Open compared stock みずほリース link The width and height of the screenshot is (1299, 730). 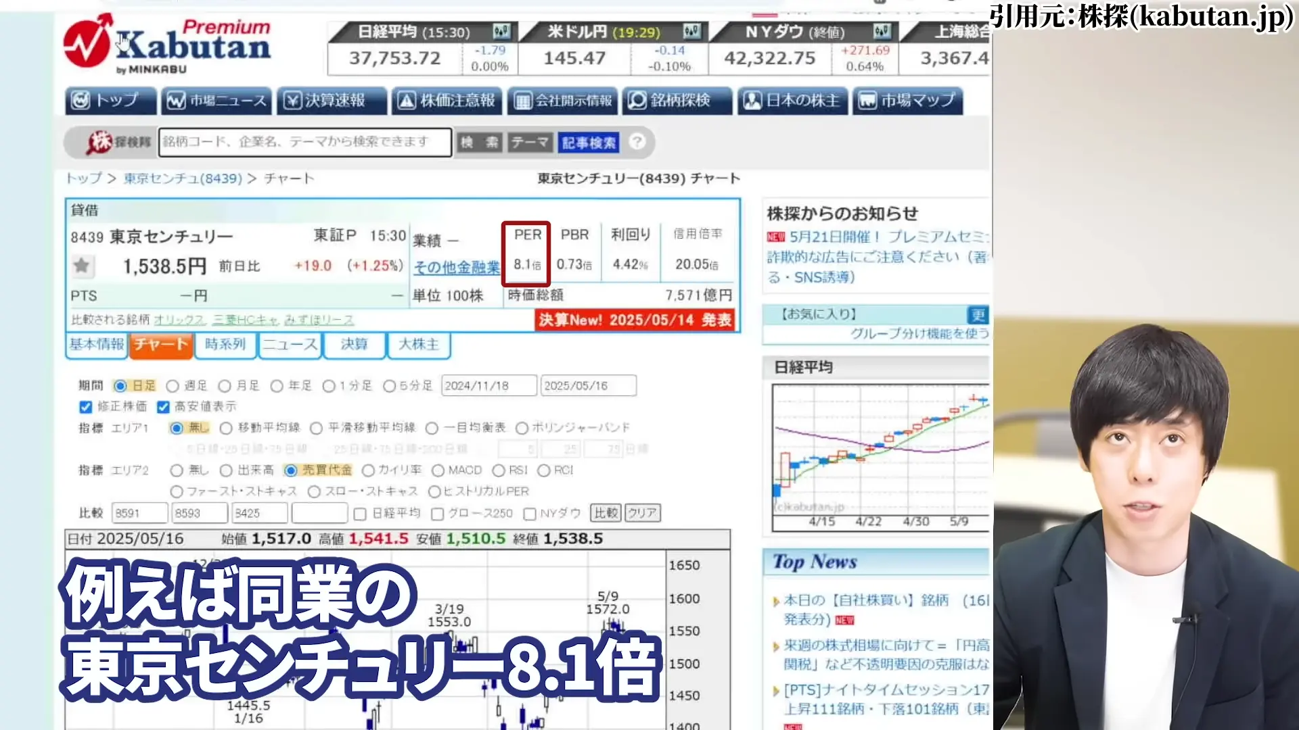[319, 320]
